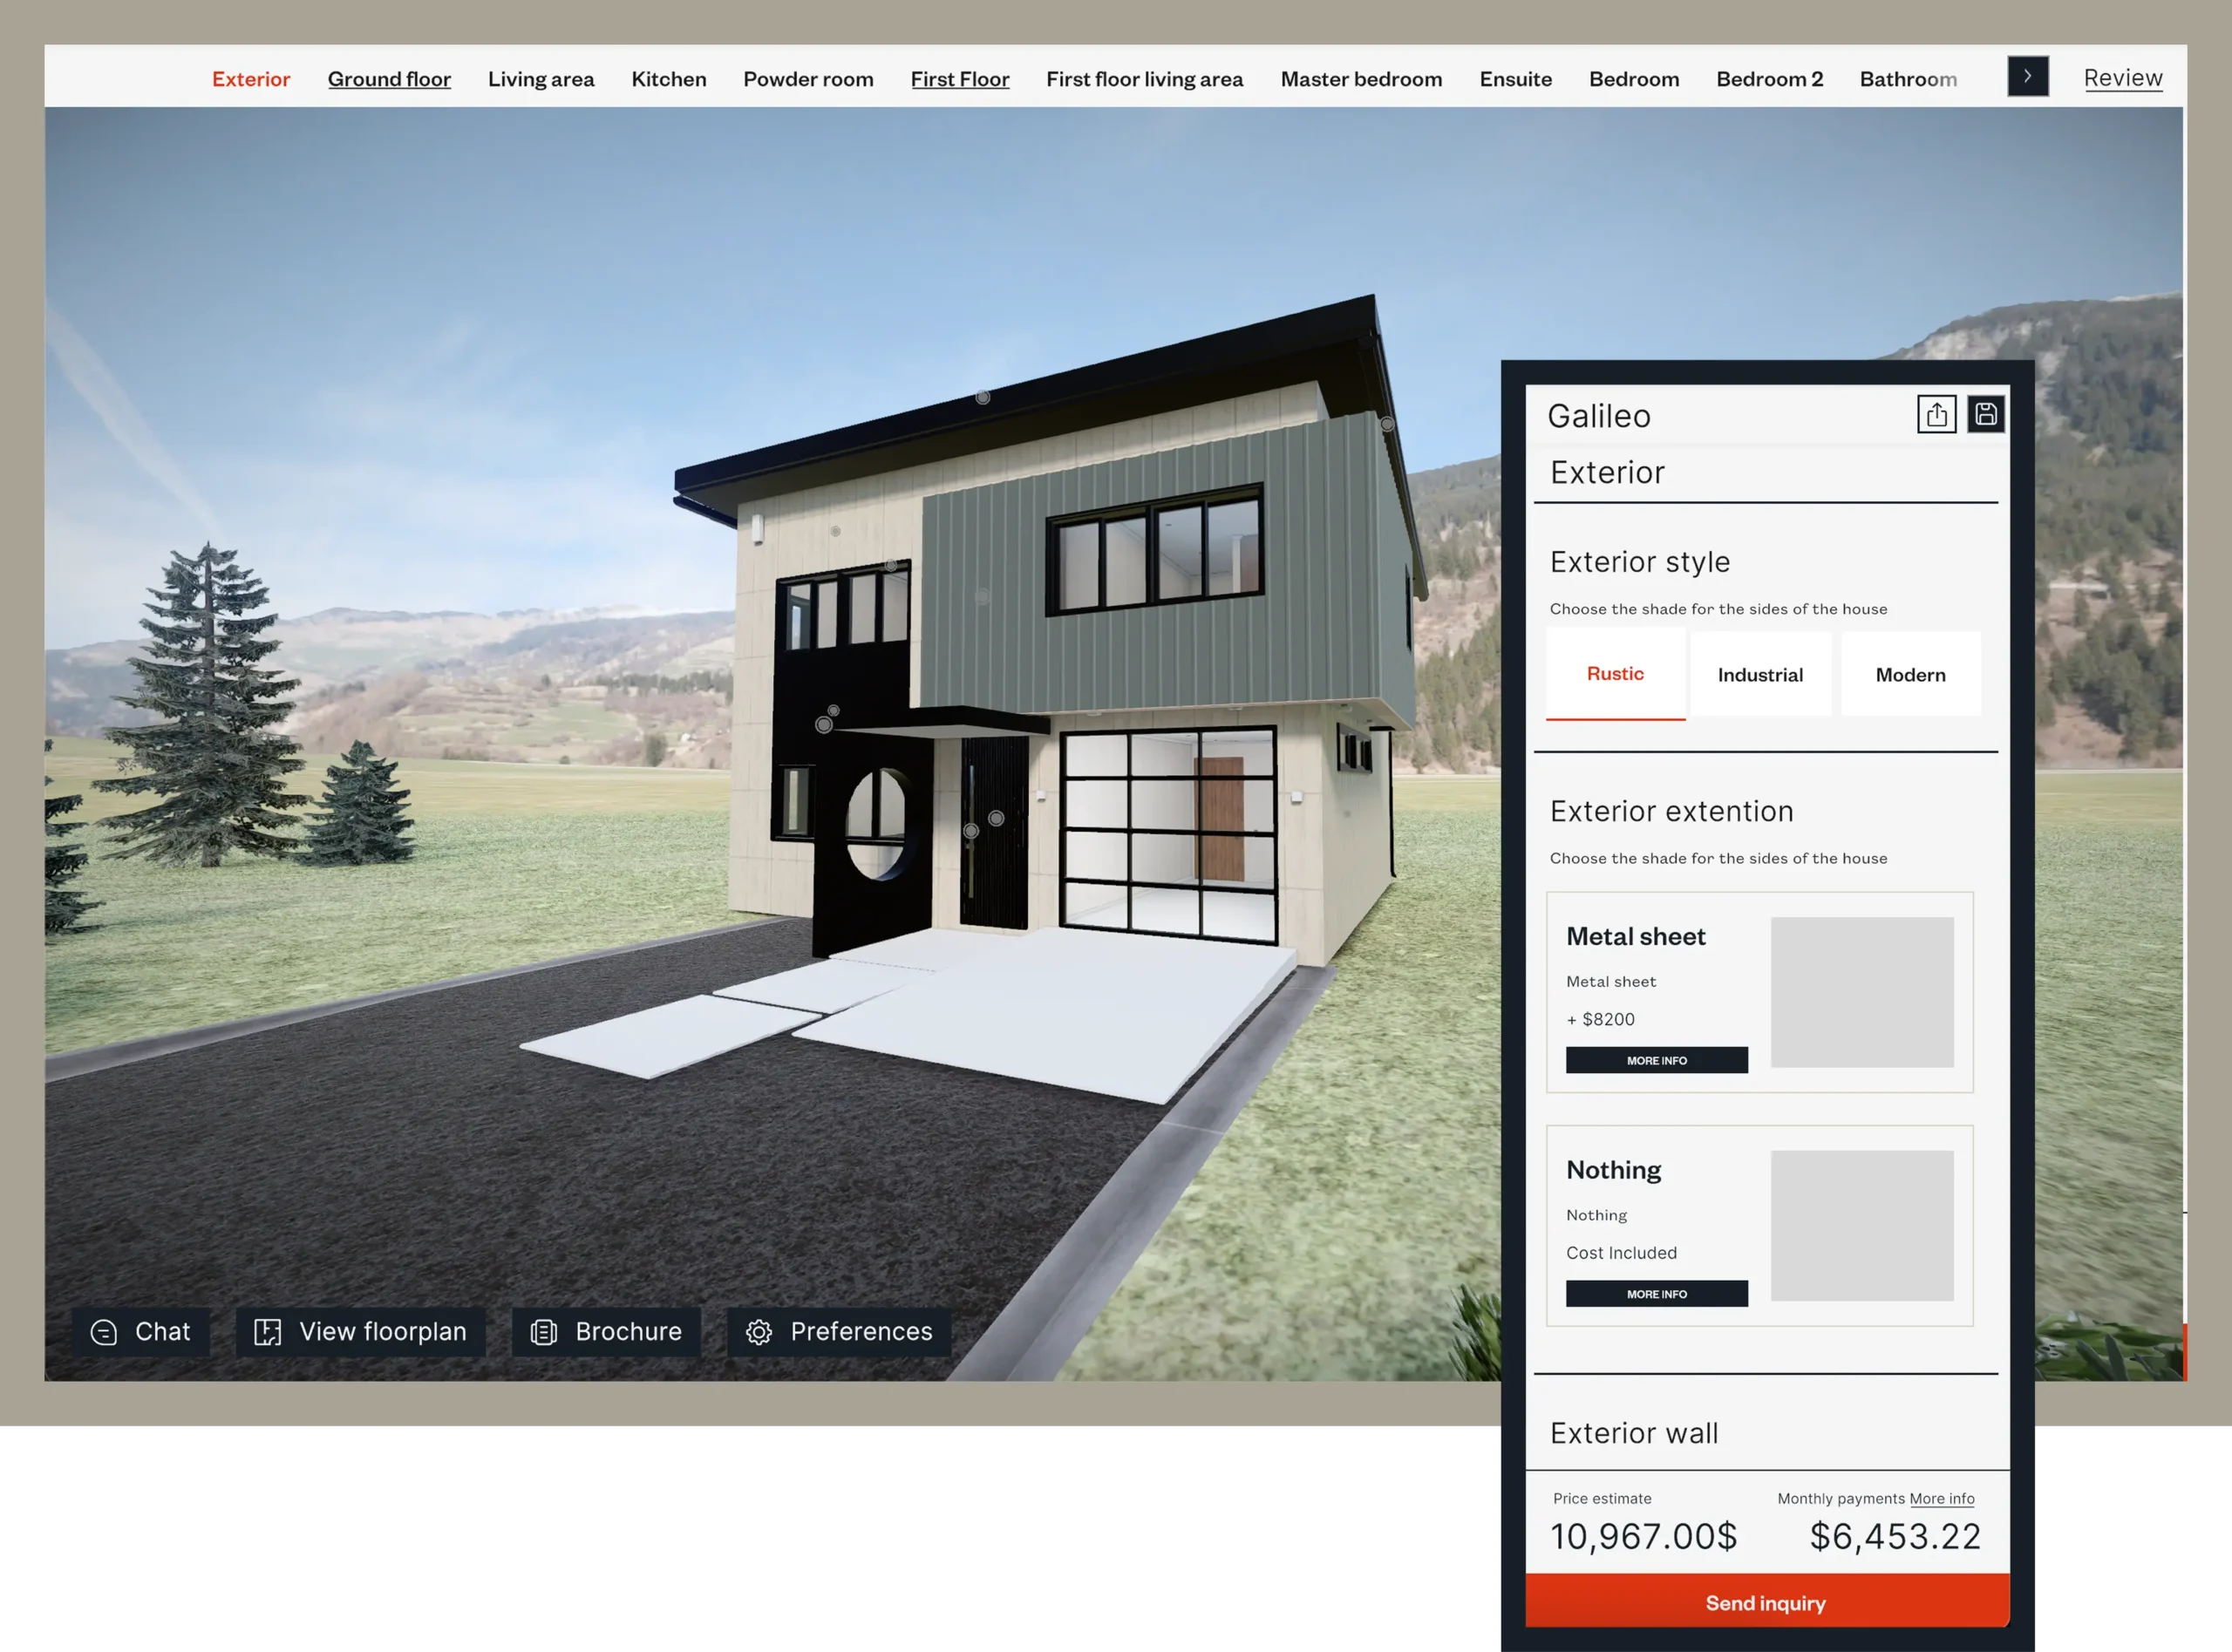Open the Master bedroom tab
The height and width of the screenshot is (1652, 2232).
click(1361, 79)
